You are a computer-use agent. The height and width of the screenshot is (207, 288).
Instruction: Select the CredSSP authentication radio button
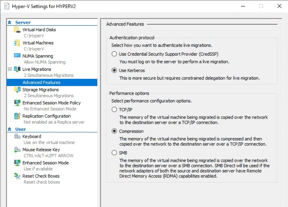(114, 54)
